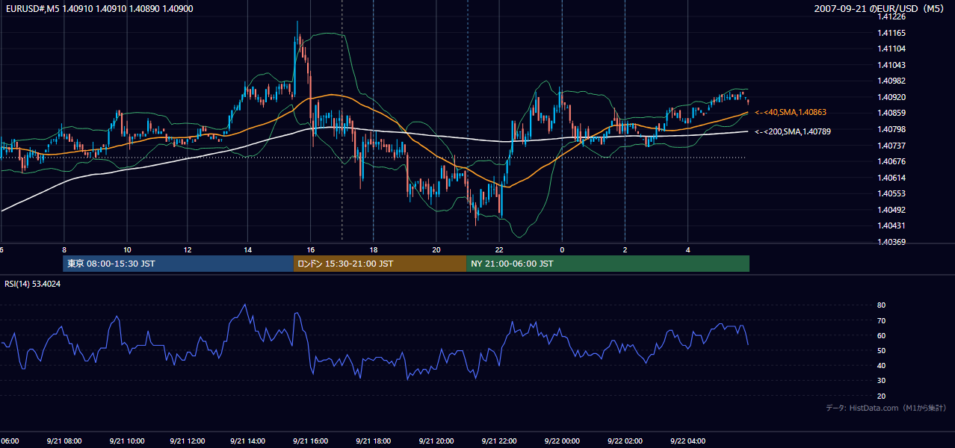This screenshot has height=448, width=955.
Task: Click price axis label 1.40431
Action: pyautogui.click(x=891, y=225)
